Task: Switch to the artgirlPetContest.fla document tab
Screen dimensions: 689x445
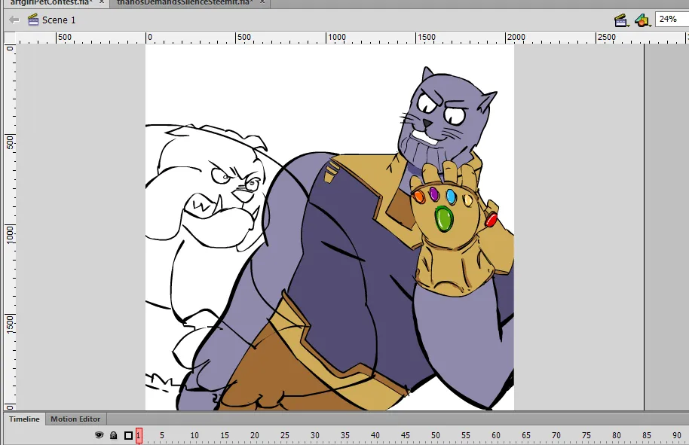Action: [x=51, y=2]
